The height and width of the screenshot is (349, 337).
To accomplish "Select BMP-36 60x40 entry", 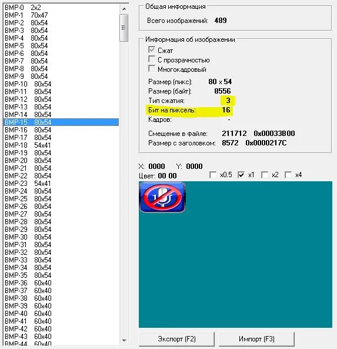I will coord(61,283).
